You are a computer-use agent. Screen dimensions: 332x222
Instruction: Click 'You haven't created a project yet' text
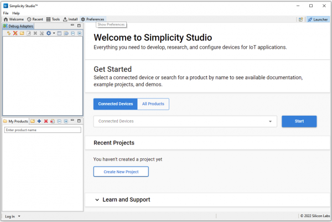pos(128,159)
